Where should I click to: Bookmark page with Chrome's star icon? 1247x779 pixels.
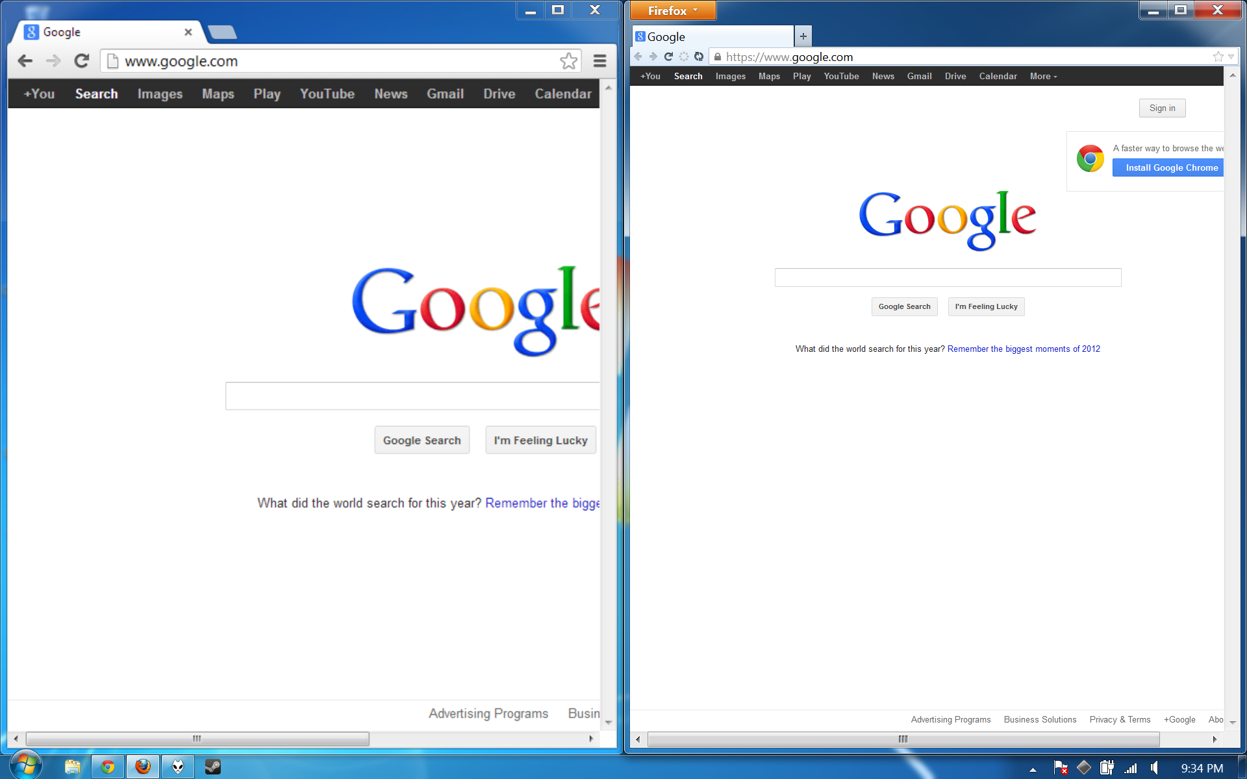(x=568, y=61)
